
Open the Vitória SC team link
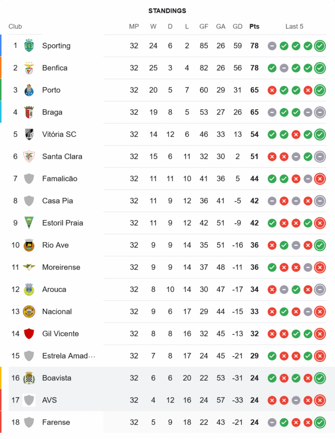59,134
